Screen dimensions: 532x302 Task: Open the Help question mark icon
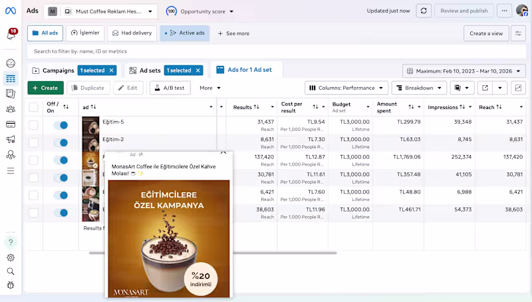[11, 242]
